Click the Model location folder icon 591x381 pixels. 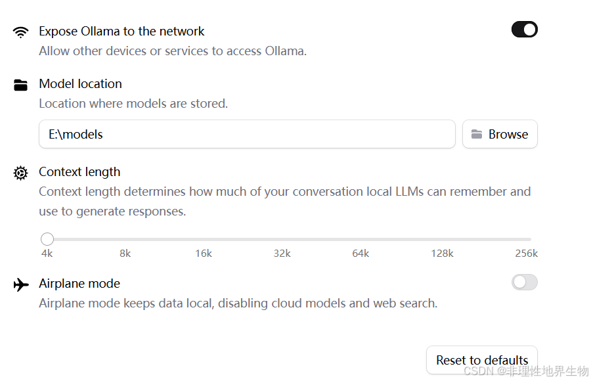pos(21,85)
